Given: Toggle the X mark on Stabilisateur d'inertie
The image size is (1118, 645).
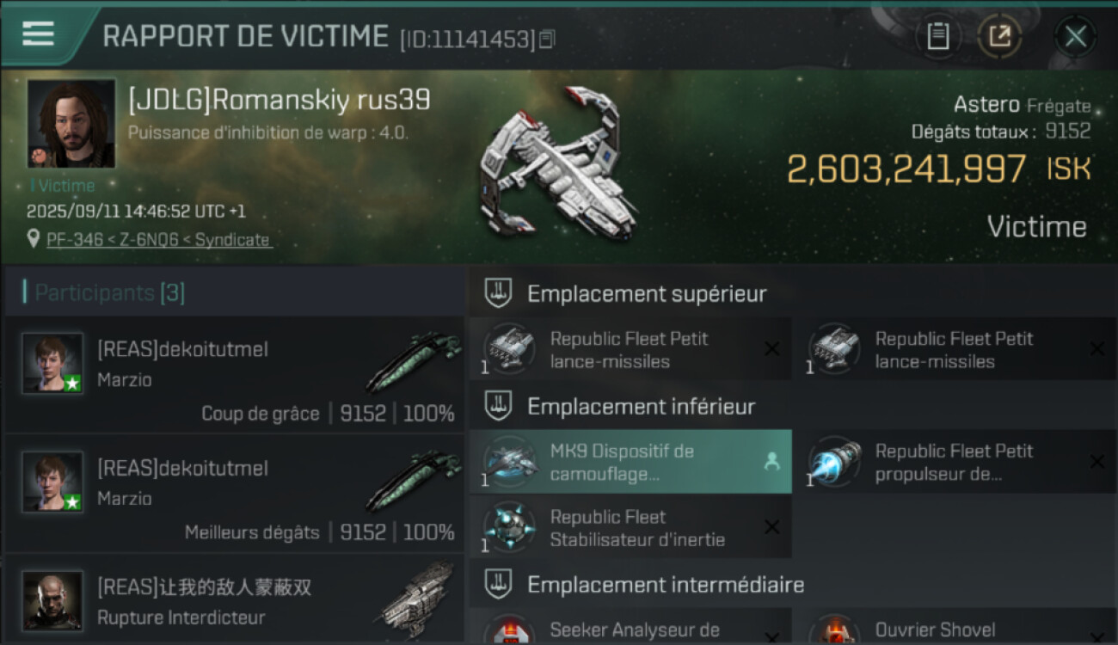Looking at the screenshot, I should point(772,527).
